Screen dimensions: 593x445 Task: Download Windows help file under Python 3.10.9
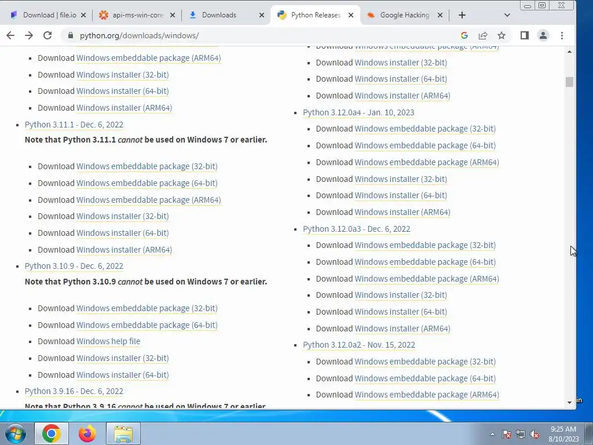coord(108,341)
